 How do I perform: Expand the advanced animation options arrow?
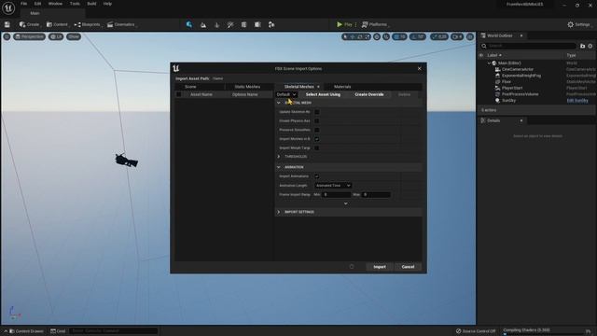click(346, 203)
